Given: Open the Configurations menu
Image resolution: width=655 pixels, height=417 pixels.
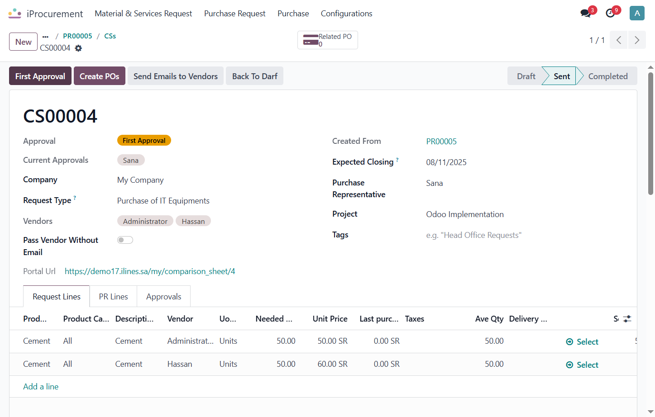Looking at the screenshot, I should tap(347, 14).
